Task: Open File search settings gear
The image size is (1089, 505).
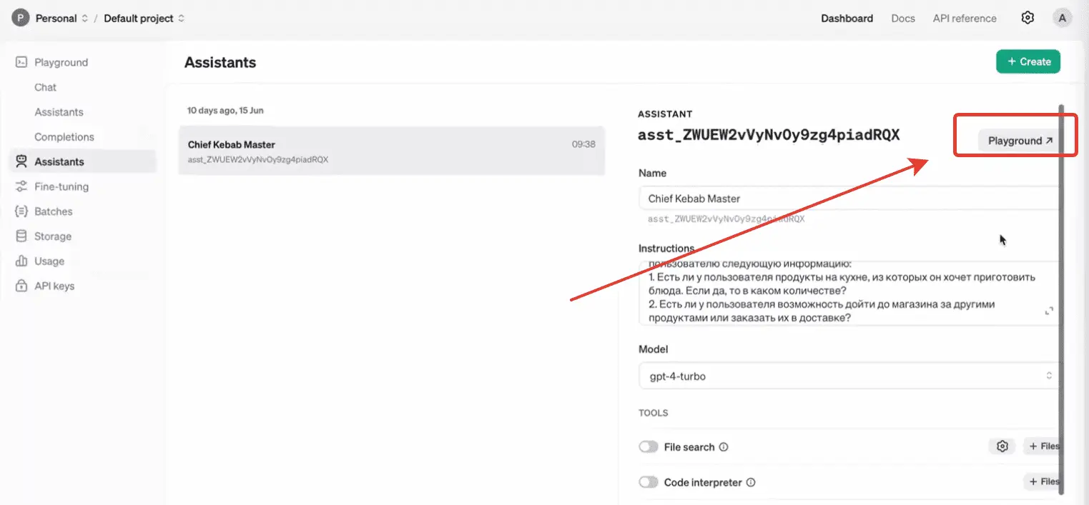Action: pyautogui.click(x=1002, y=446)
